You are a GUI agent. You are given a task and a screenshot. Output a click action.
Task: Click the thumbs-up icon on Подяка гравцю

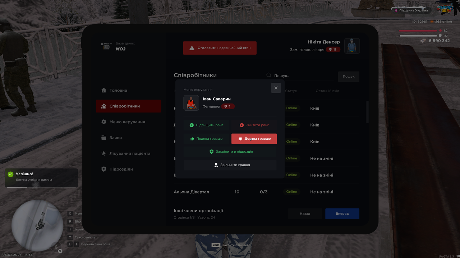coord(192,139)
